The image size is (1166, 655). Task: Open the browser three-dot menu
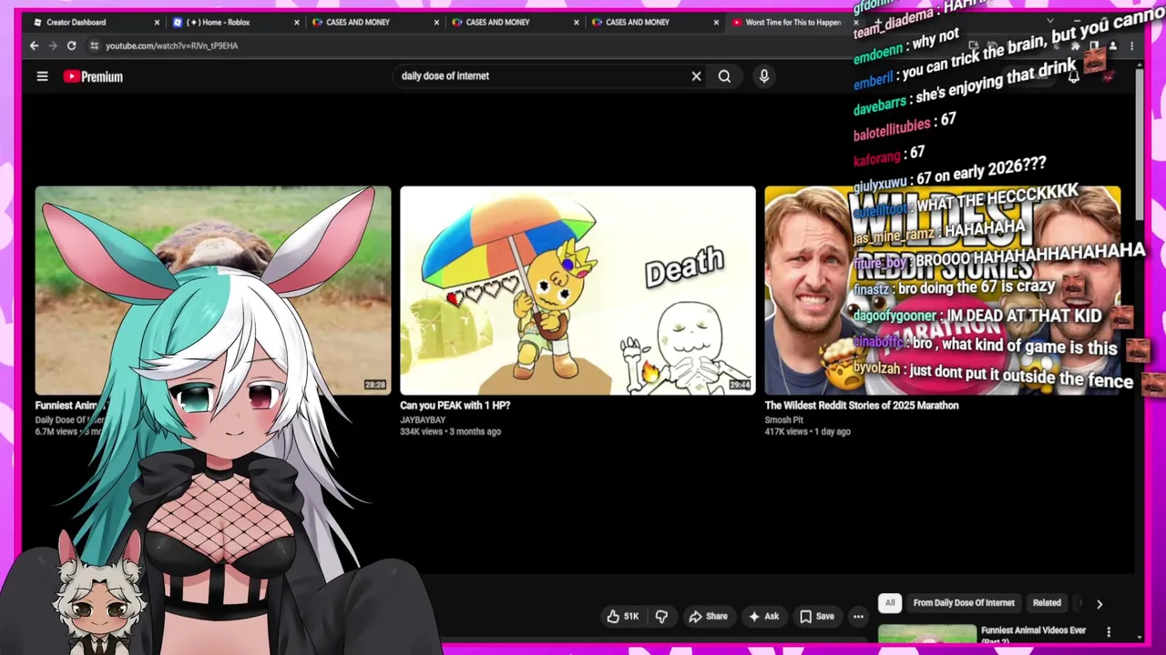click(x=1131, y=45)
